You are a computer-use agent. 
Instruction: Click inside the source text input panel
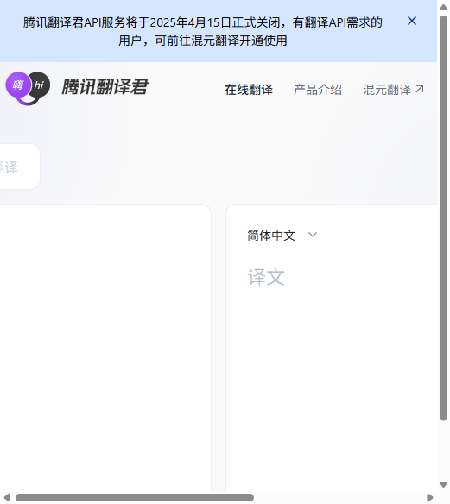(105, 348)
